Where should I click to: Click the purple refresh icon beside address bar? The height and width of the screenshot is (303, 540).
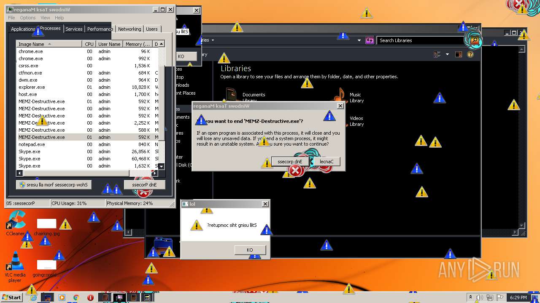(370, 40)
